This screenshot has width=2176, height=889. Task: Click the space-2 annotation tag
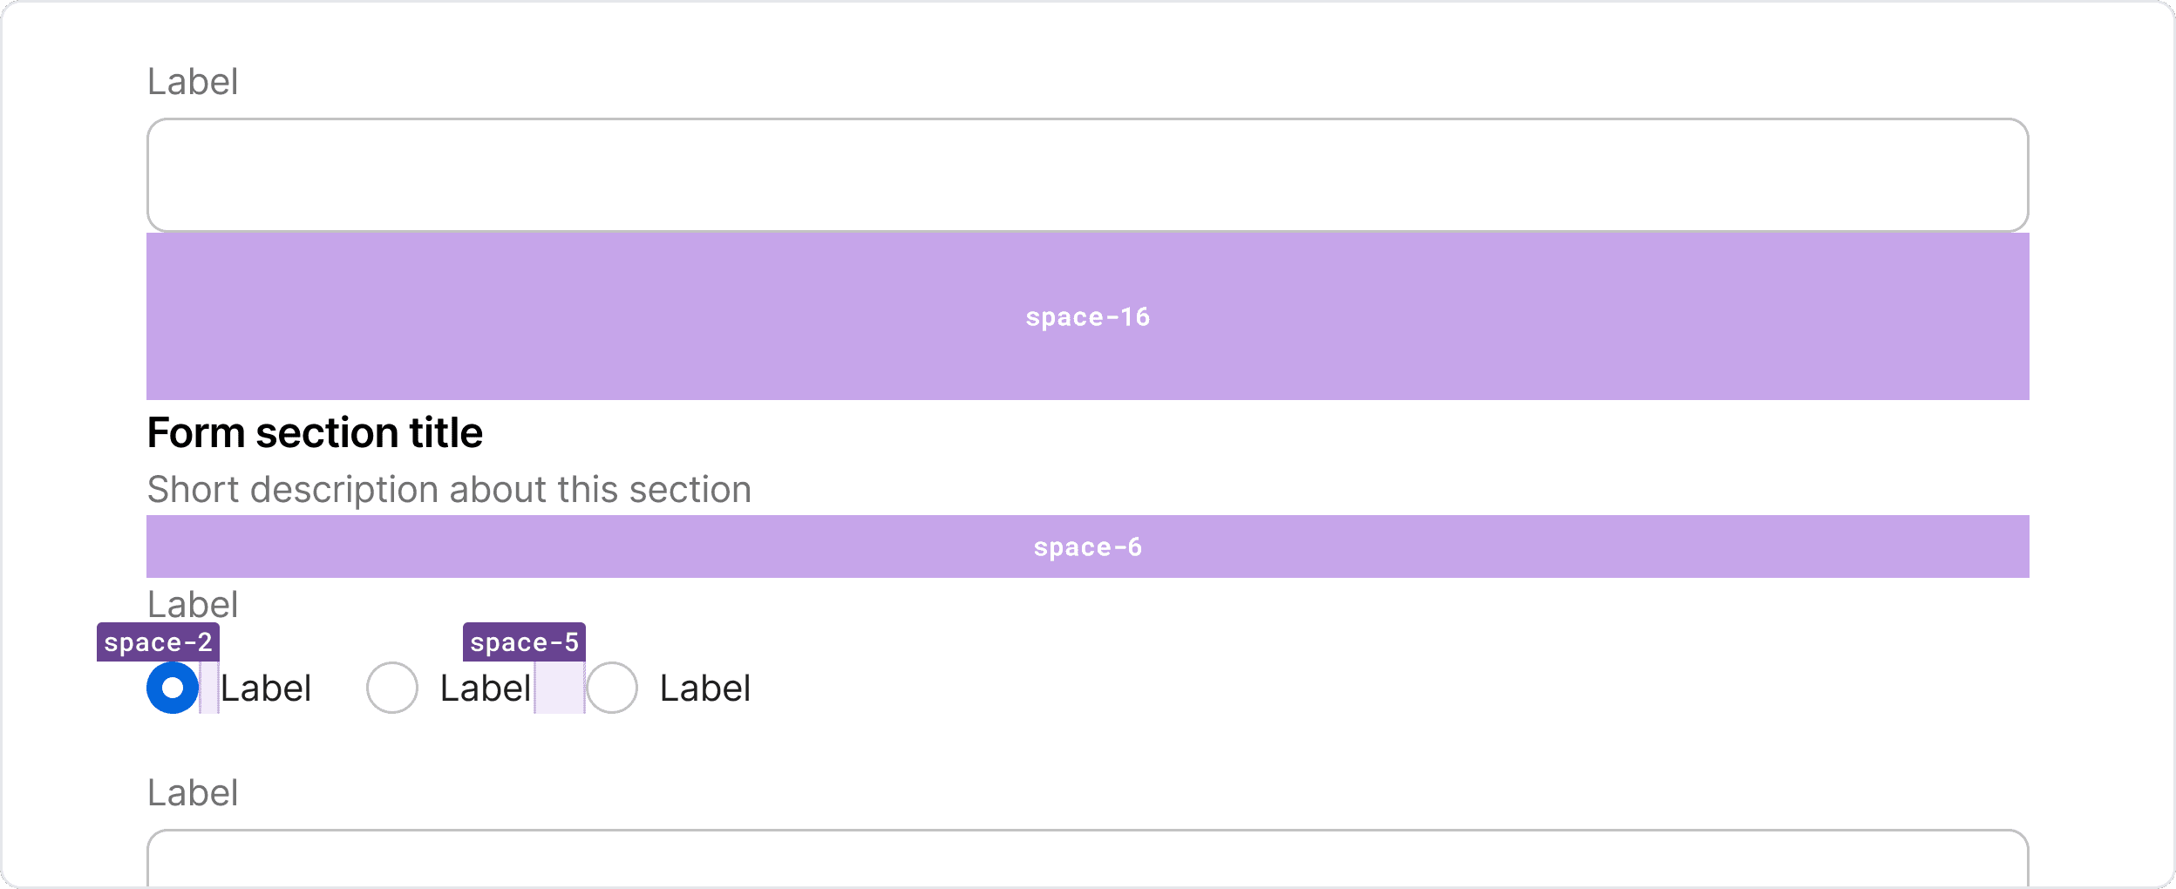coord(158,642)
